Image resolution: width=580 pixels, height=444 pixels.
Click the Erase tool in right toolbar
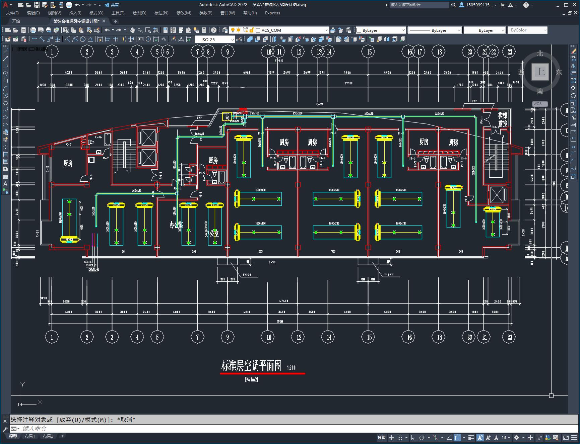tap(573, 51)
